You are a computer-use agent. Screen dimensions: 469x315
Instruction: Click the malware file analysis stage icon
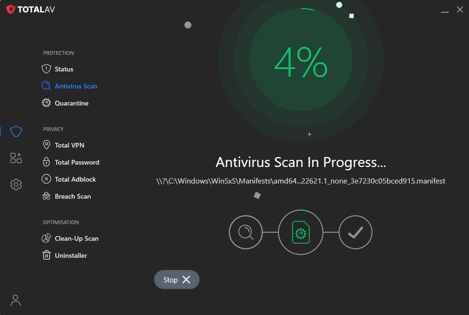[300, 232]
